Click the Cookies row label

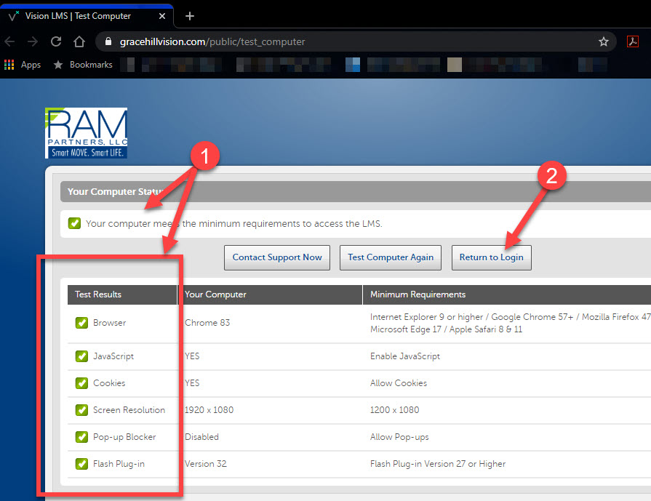[109, 383]
